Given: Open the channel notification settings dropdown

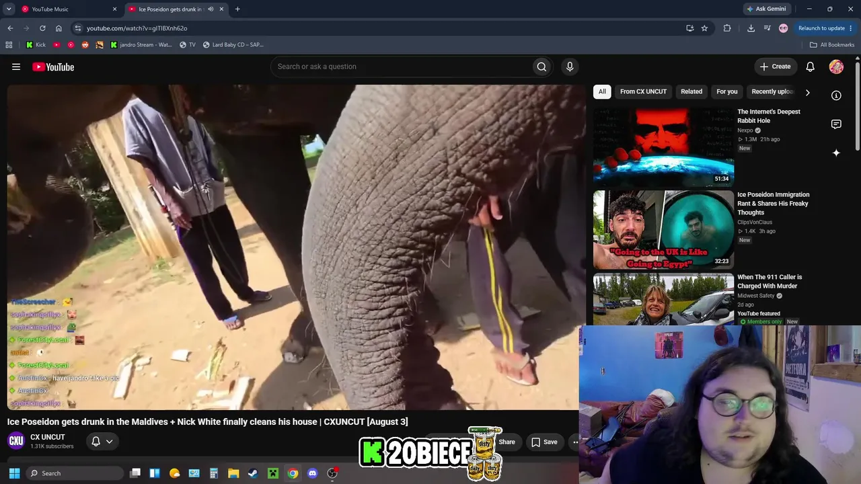Looking at the screenshot, I should point(102,442).
